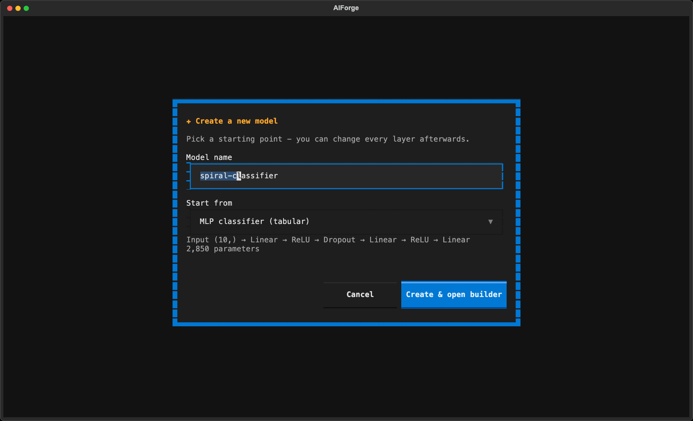Click the Model name label
The width and height of the screenshot is (693, 421).
[209, 158]
